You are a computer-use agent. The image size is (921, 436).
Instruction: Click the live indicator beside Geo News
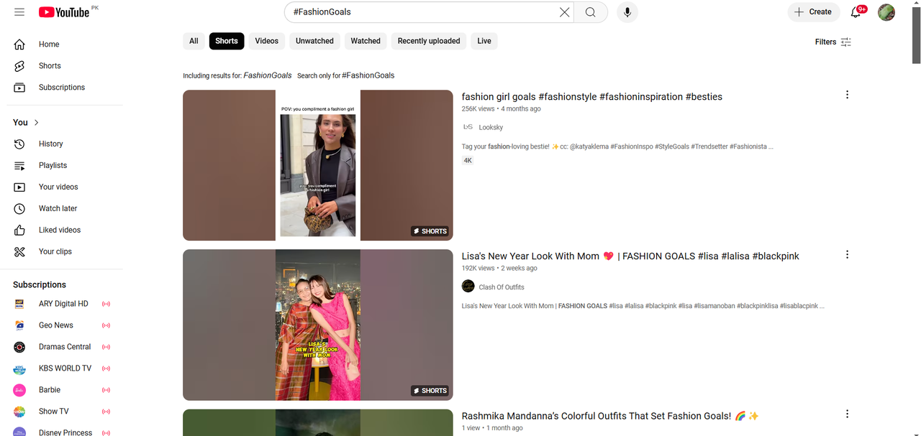pos(106,325)
